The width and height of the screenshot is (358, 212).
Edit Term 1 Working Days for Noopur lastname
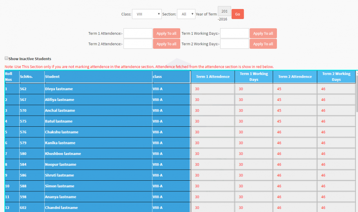tap(254, 165)
